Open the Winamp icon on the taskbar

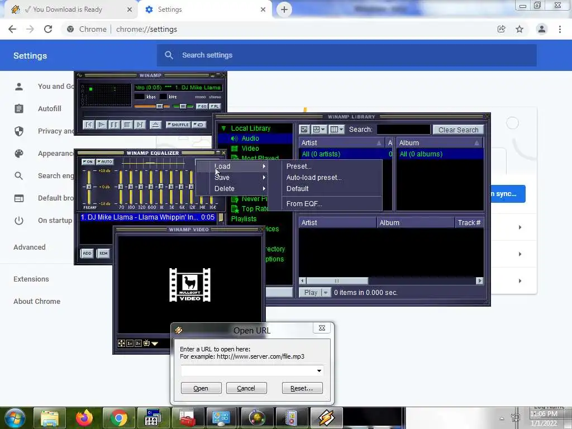tap(326, 418)
